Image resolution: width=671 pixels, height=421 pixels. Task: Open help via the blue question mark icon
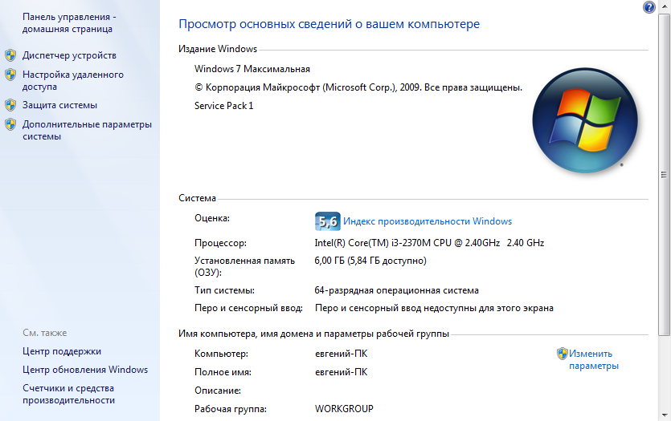(x=648, y=6)
